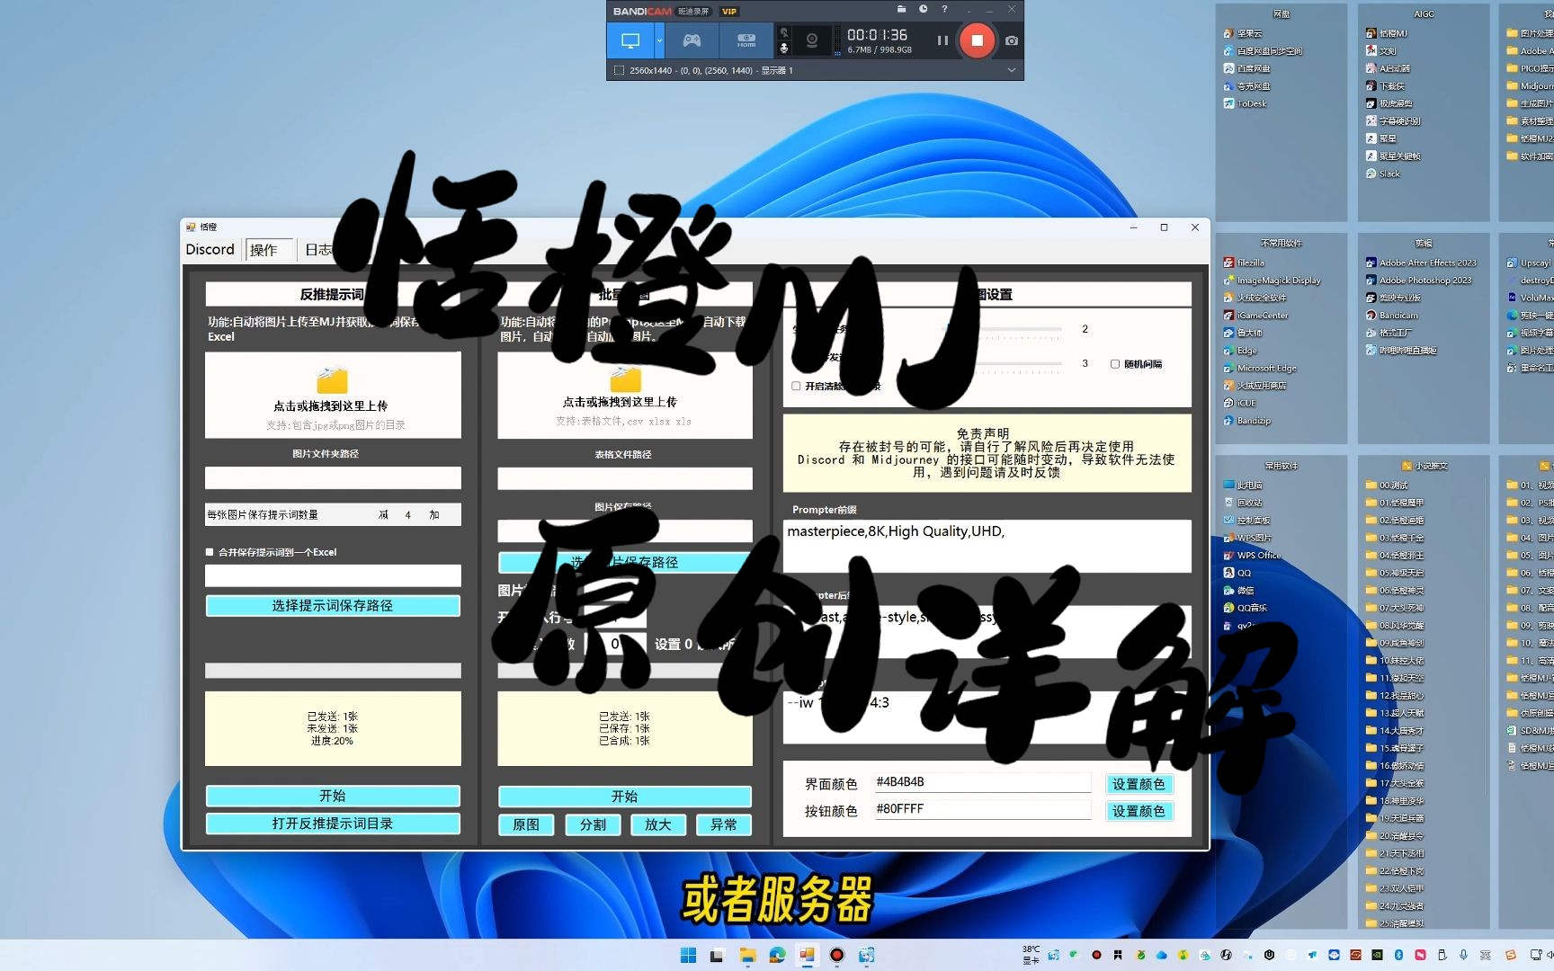1554x971 pixels.
Task: Open ImageMagick Display desktop shortcut
Action: point(1272,281)
